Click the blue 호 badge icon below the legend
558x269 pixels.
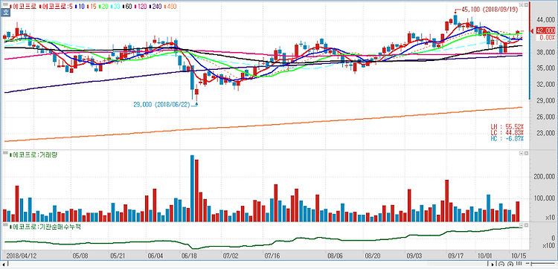pyautogui.click(x=5, y=13)
